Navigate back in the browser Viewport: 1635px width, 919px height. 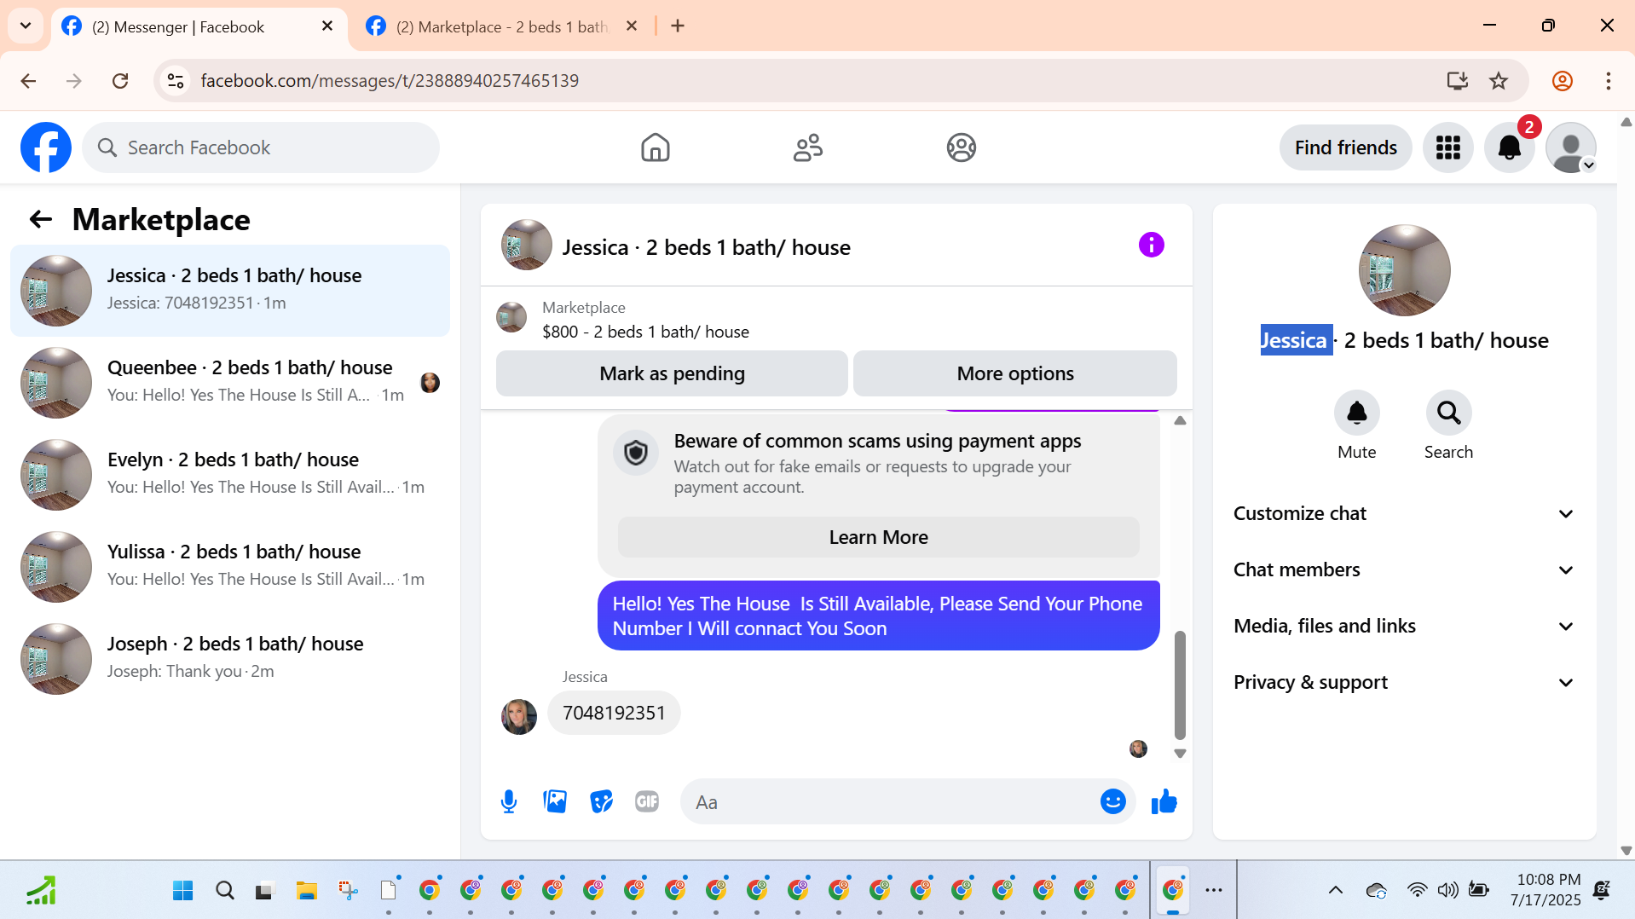28,81
